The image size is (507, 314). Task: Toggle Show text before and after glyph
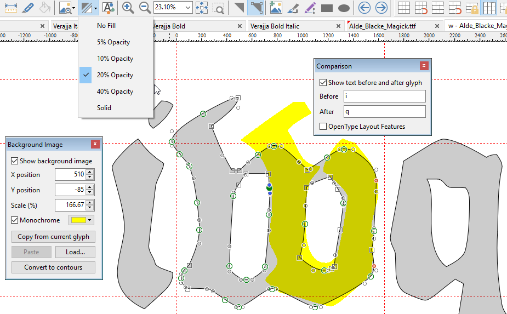tap(323, 82)
